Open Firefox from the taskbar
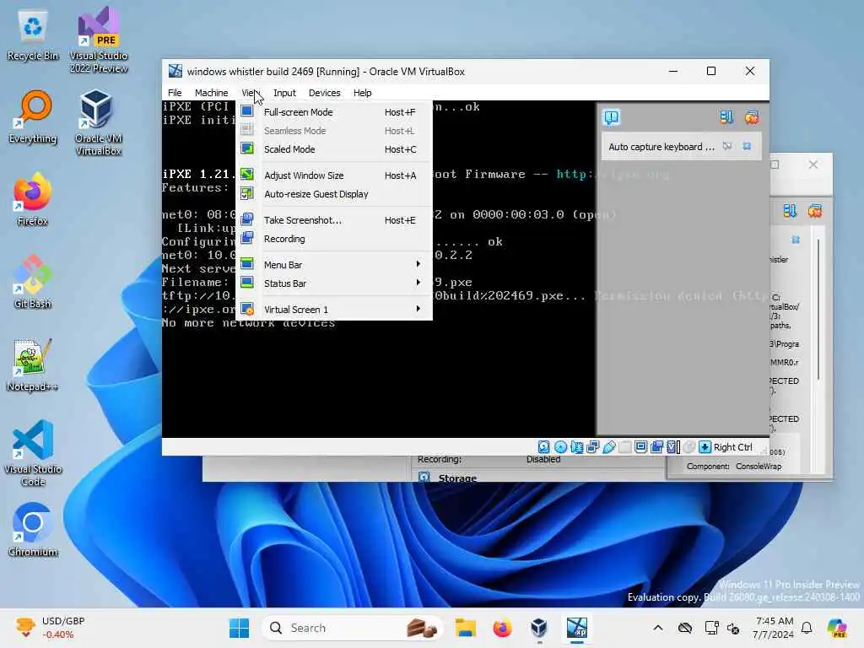Viewport: 864px width, 648px height. pyautogui.click(x=502, y=628)
